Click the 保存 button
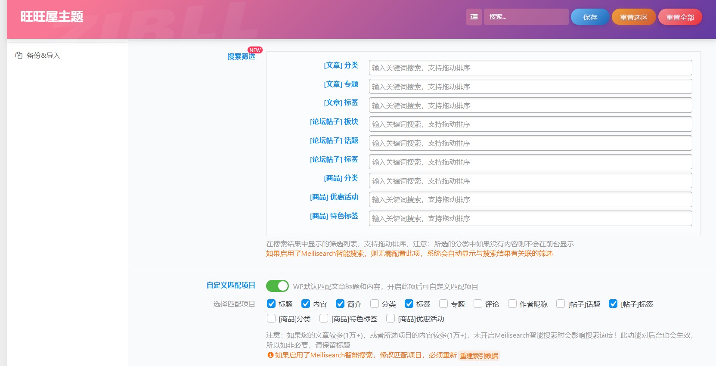 [590, 17]
